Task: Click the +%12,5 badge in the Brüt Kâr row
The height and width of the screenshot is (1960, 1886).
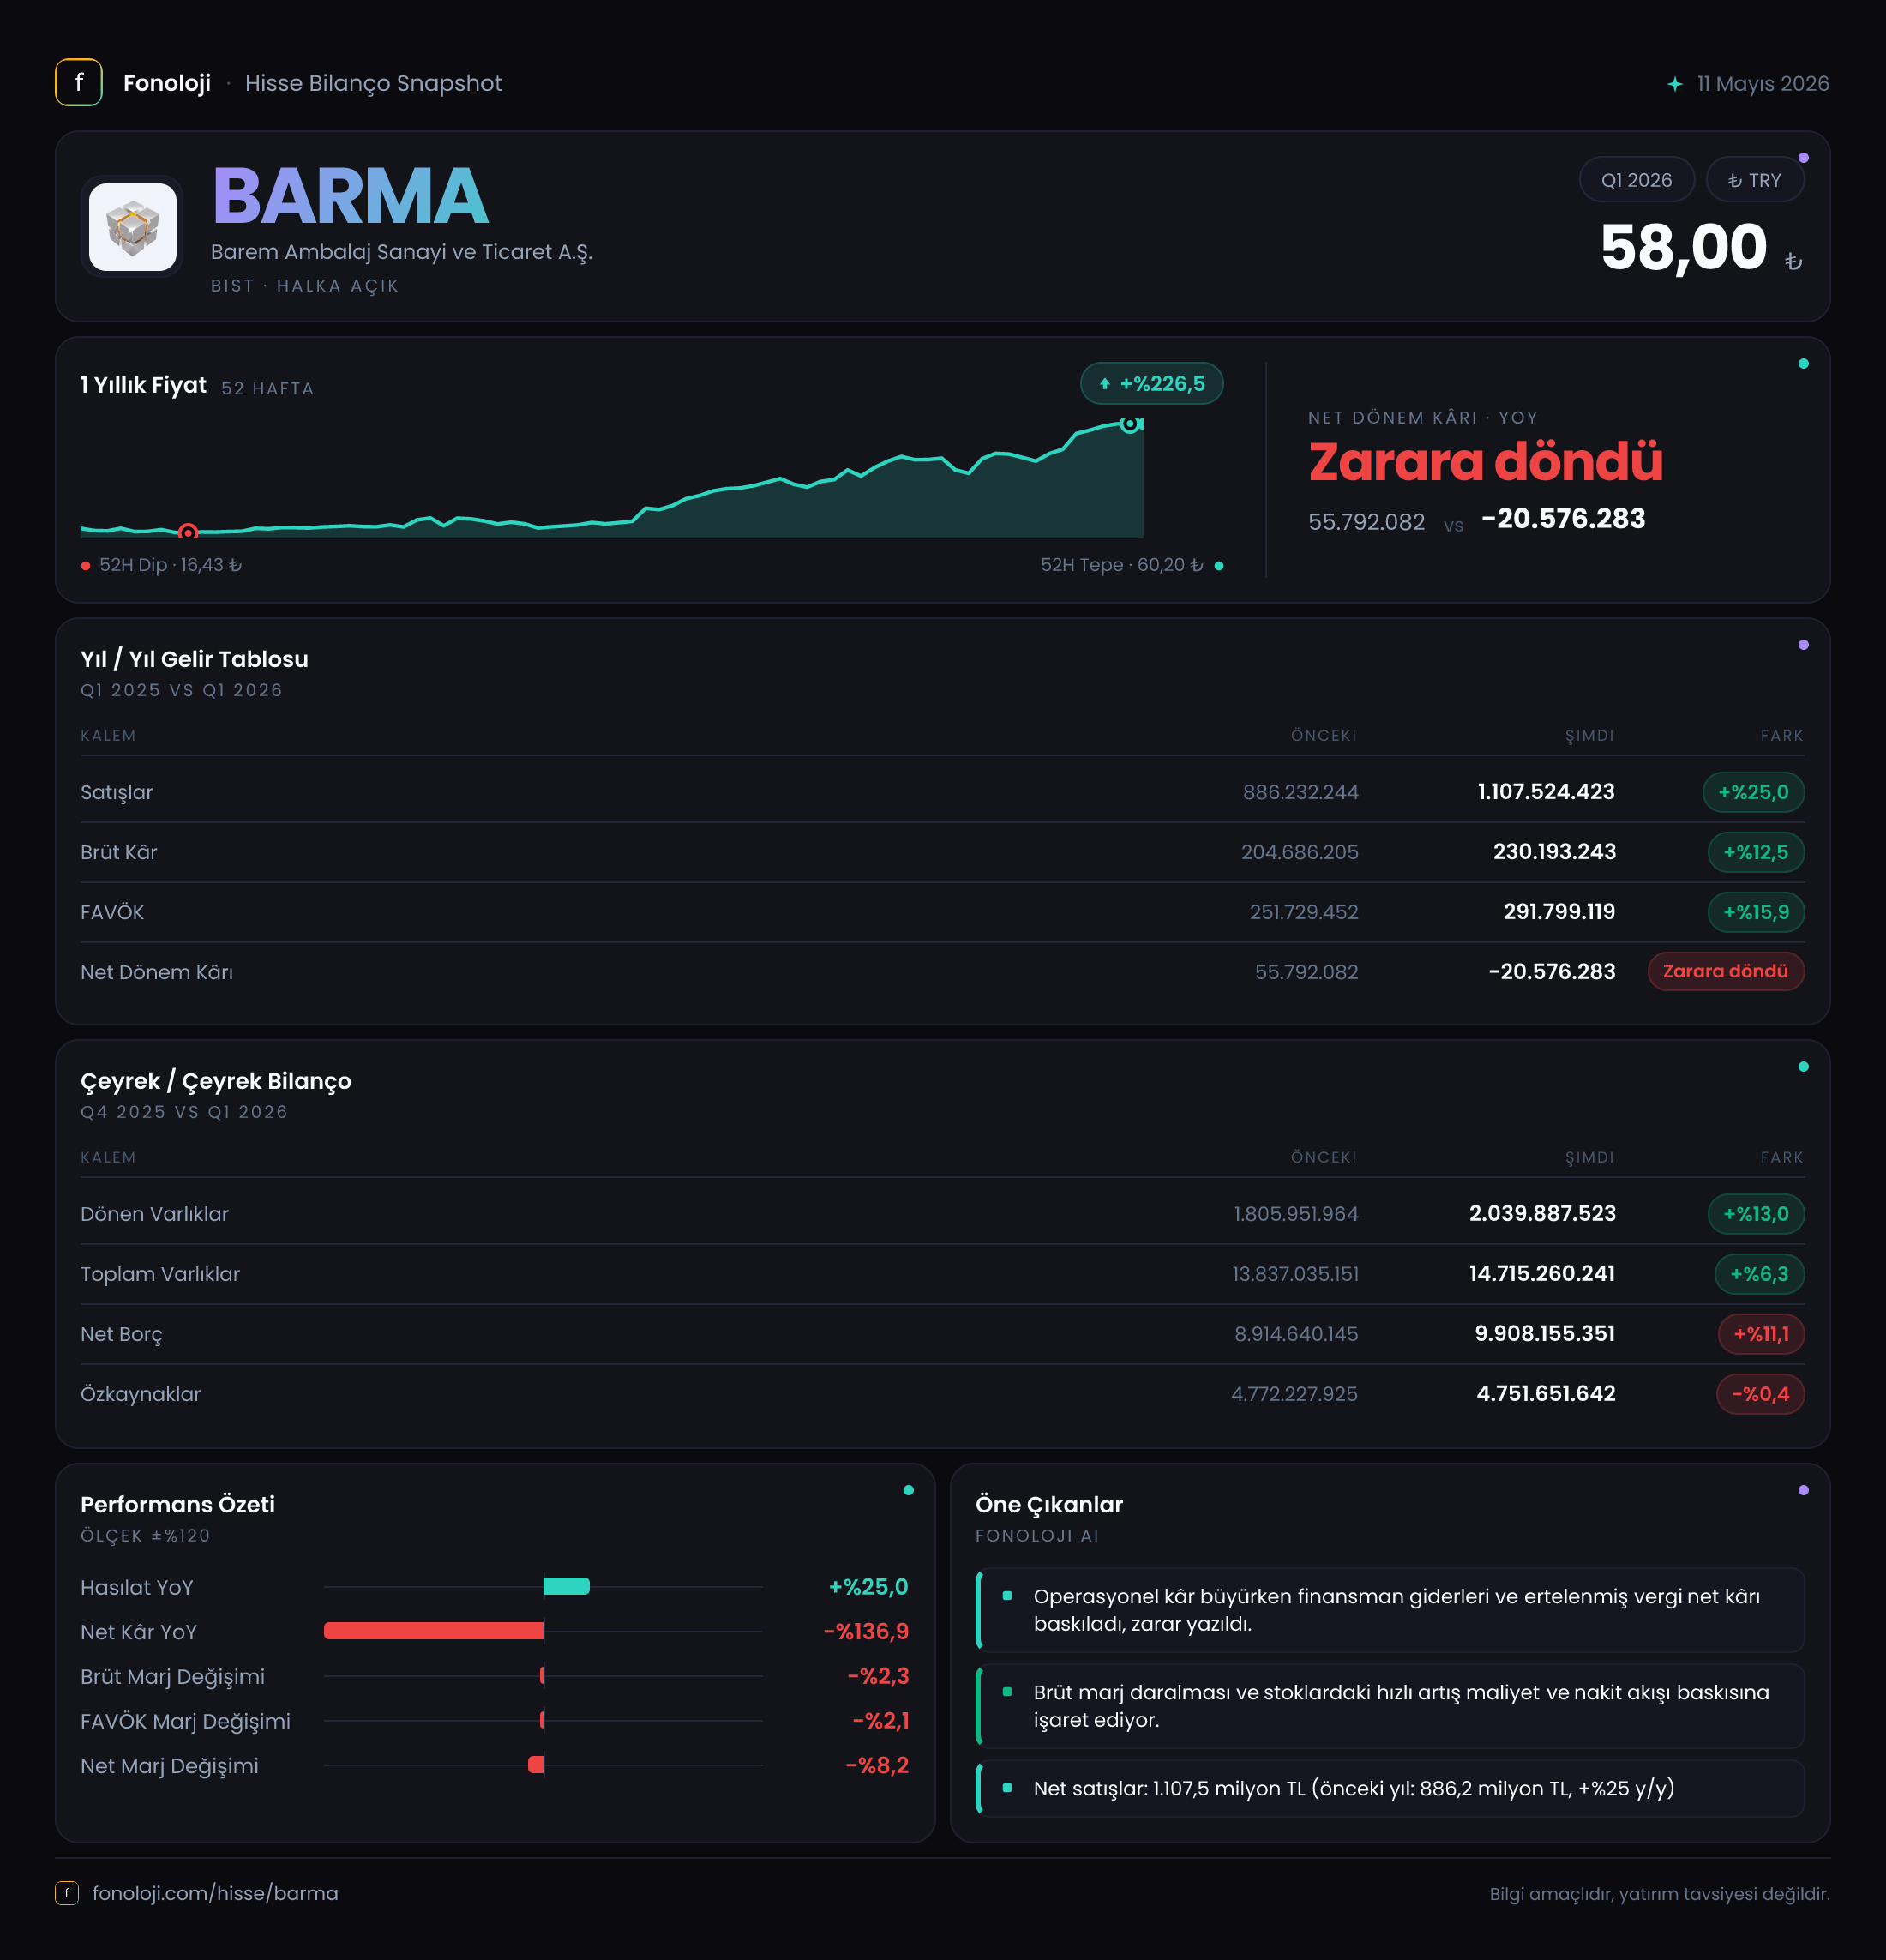Action: (x=1756, y=852)
